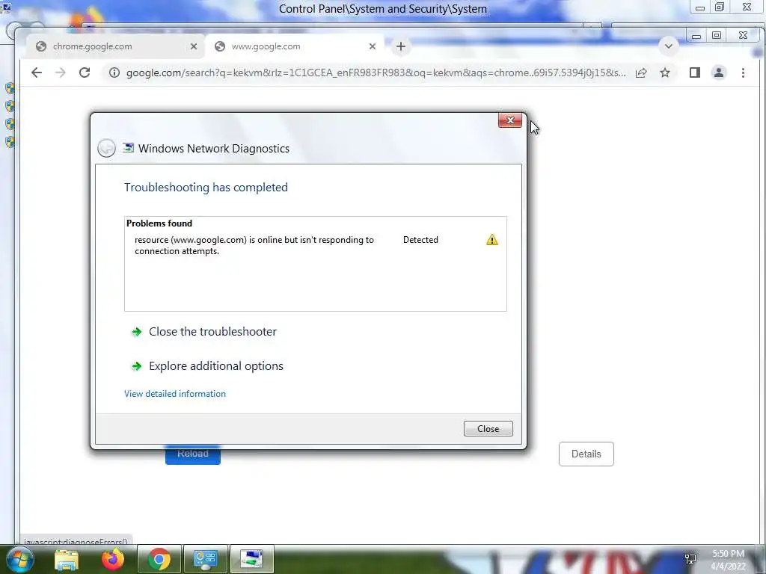
Task: Click the Details button on error page
Action: pos(586,454)
